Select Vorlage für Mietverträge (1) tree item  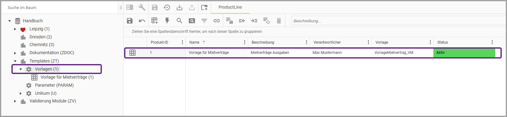[67, 77]
